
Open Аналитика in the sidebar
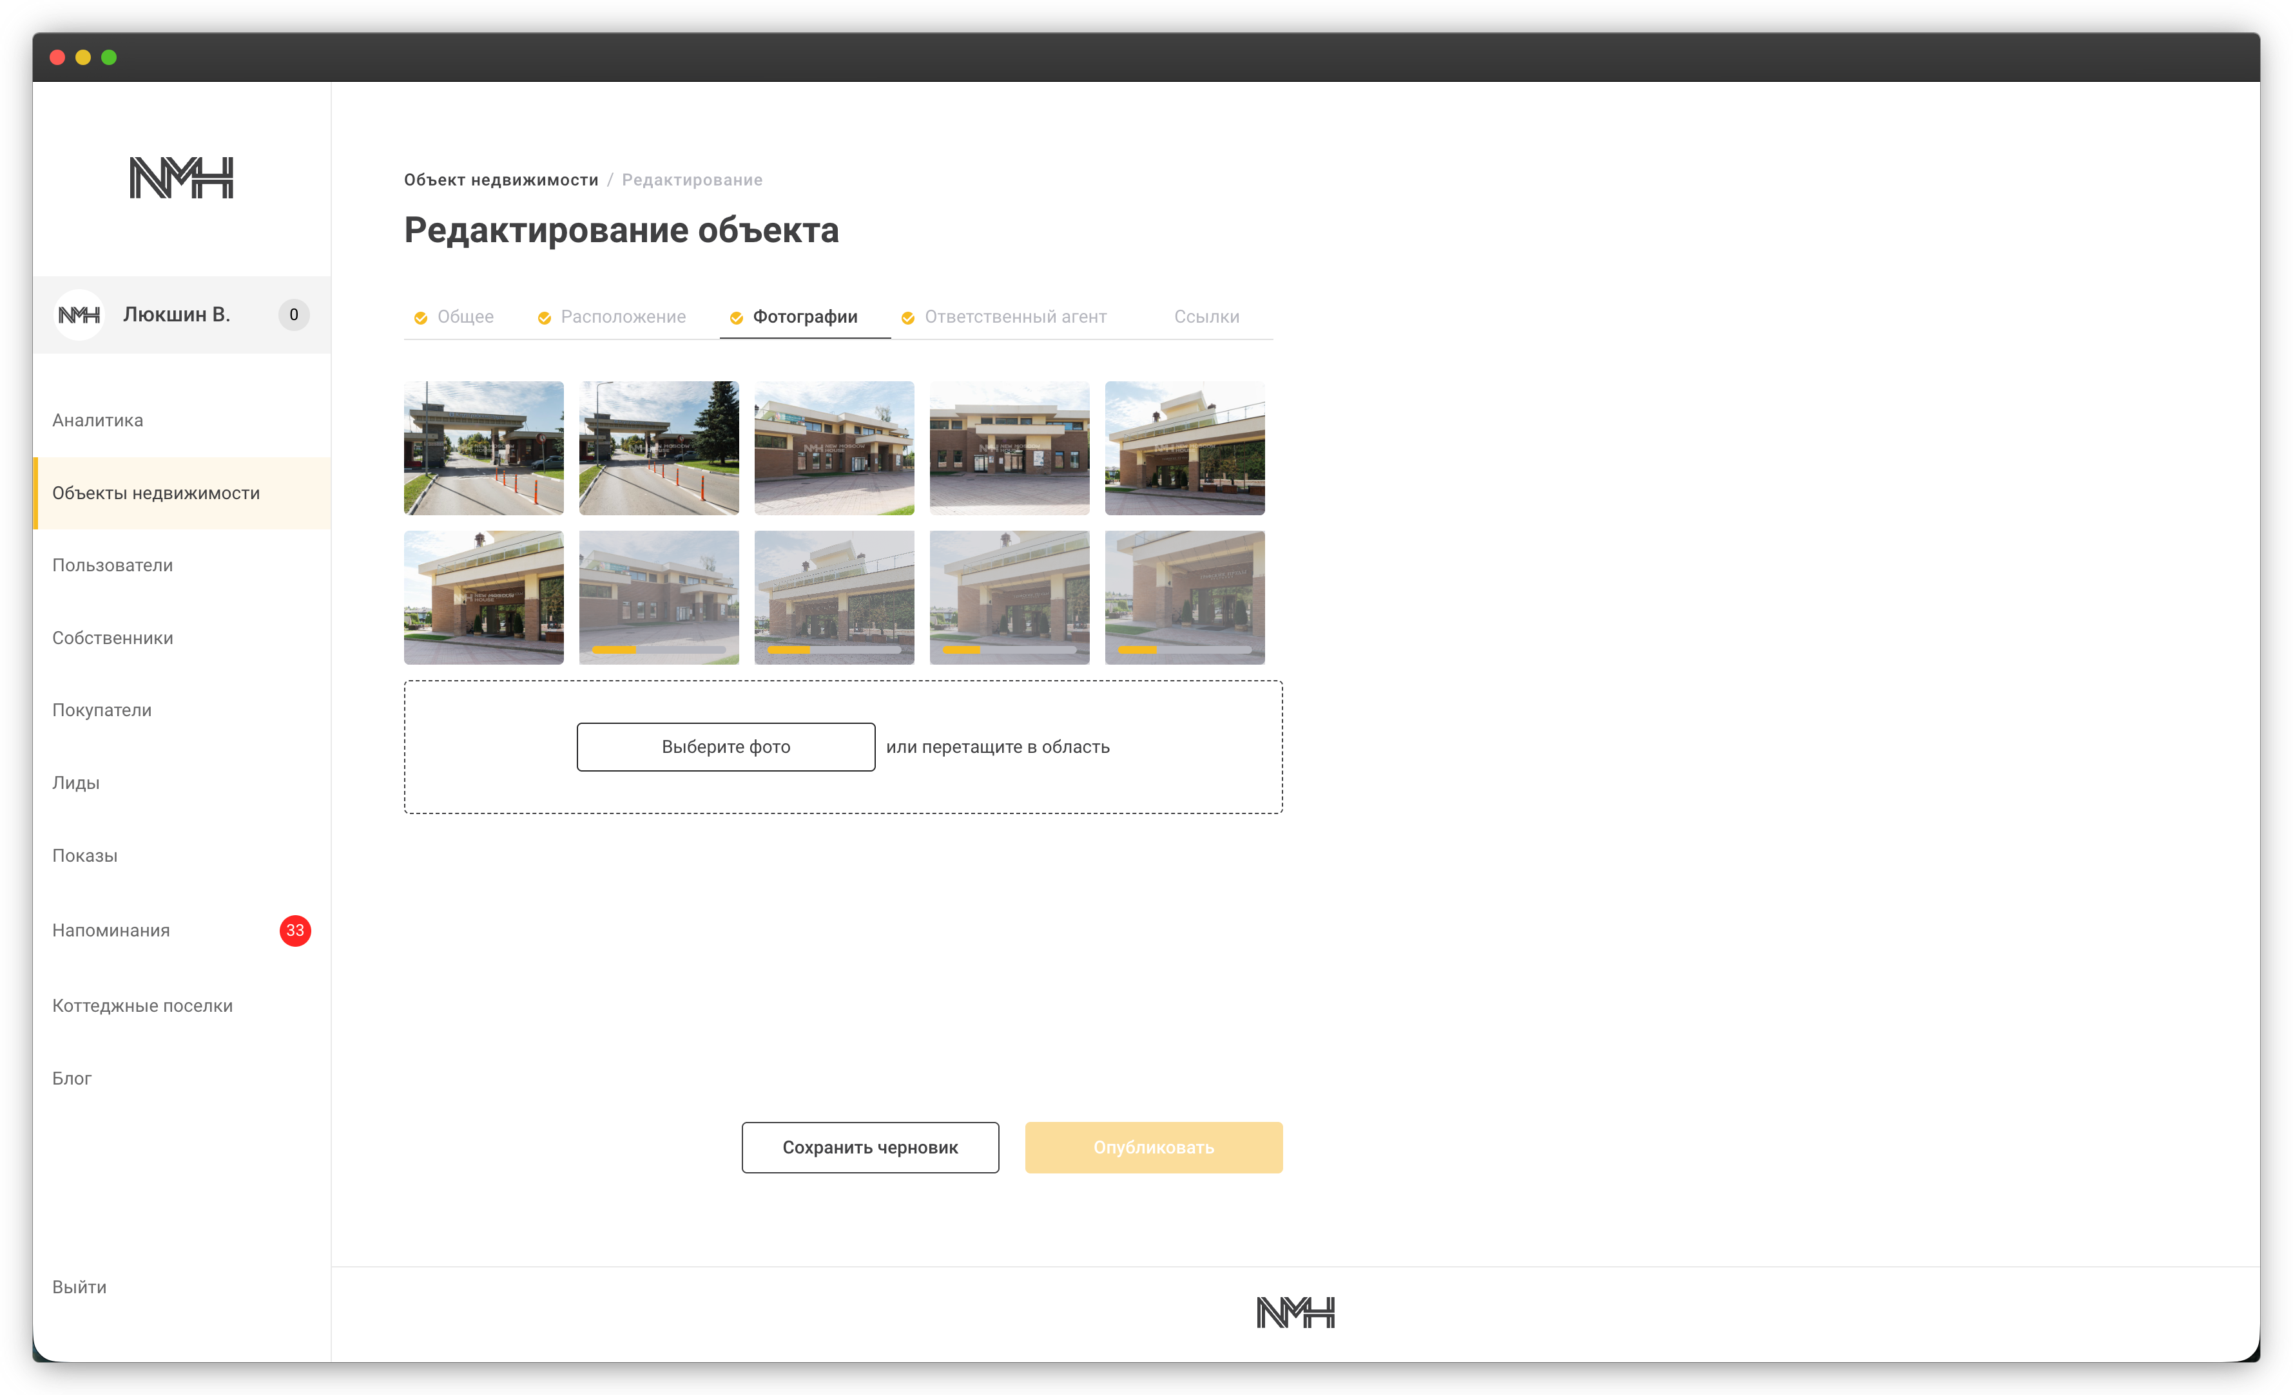pyautogui.click(x=98, y=421)
